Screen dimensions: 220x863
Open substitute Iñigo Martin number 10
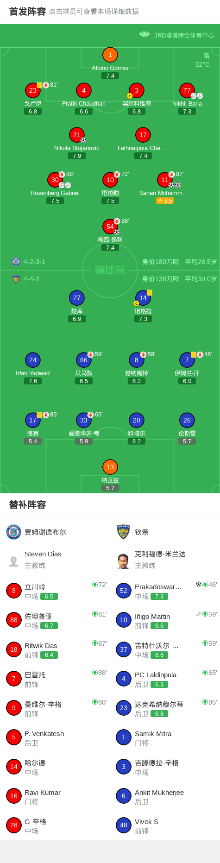165,620
